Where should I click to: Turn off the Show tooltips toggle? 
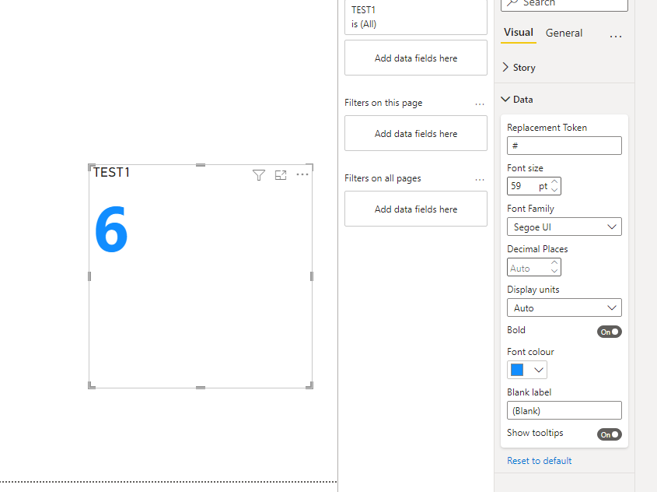pos(610,434)
